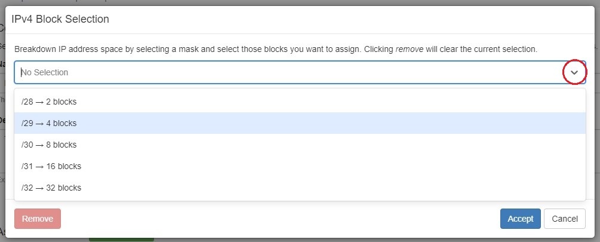Screen dimensions: 600x242
Task: Click the IPv4 Block Selection title
Action: coord(60,19)
